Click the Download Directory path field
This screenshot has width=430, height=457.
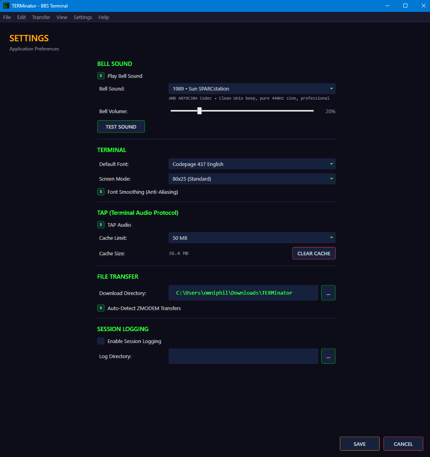click(x=243, y=293)
